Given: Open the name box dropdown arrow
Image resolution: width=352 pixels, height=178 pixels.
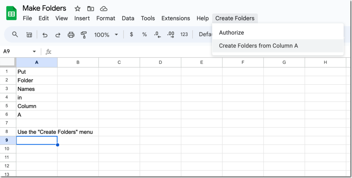Looking at the screenshot, I should click(34, 51).
